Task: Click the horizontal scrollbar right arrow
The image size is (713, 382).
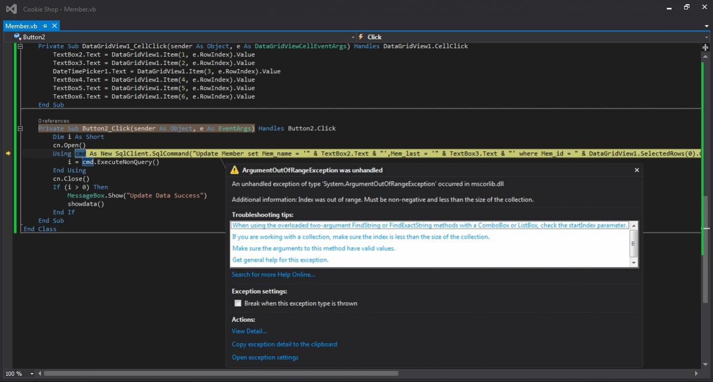Action: click(697, 374)
